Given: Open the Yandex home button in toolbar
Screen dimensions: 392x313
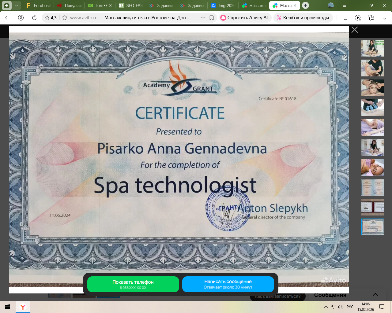Looking at the screenshot, I should (x=21, y=18).
